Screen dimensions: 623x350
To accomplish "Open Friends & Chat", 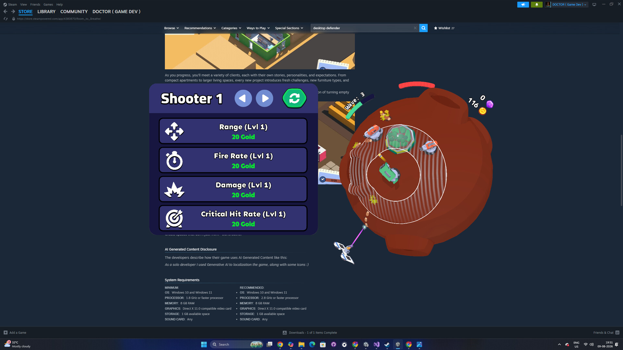I will tap(606, 332).
